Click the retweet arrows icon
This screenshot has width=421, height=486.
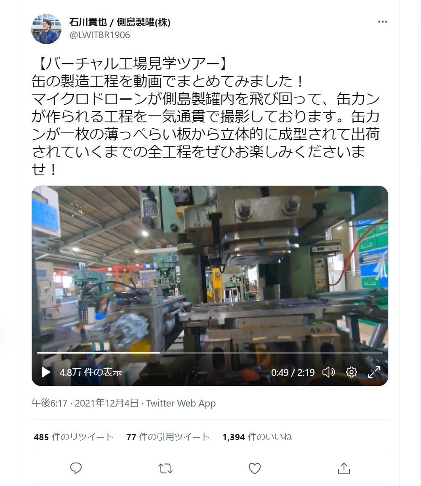coord(165,468)
